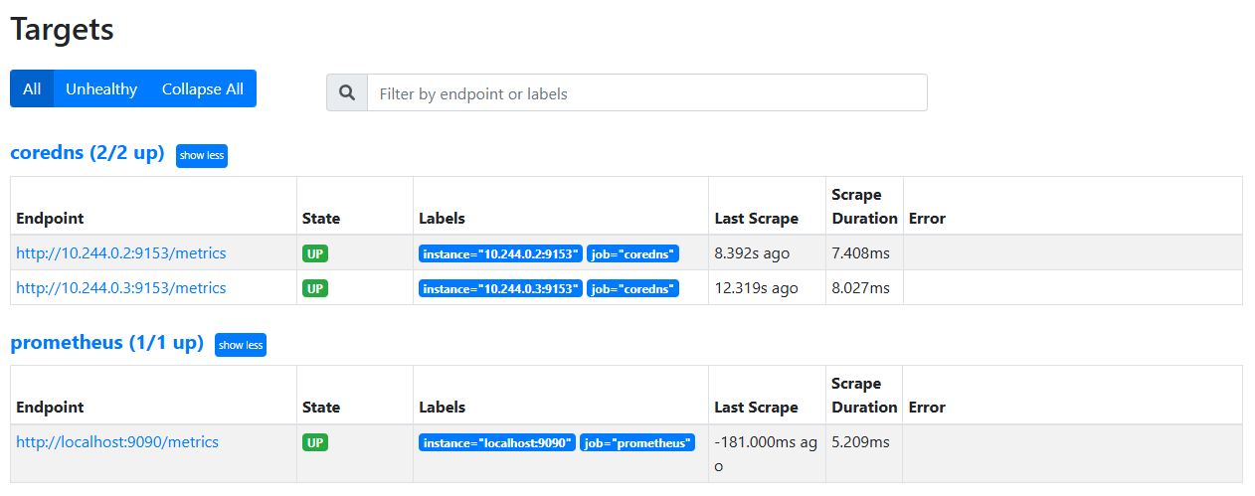1255x496 pixels.
Task: Toggle Collapse All target pools
Action: tap(203, 88)
